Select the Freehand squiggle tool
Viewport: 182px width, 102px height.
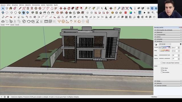pos(24,8)
